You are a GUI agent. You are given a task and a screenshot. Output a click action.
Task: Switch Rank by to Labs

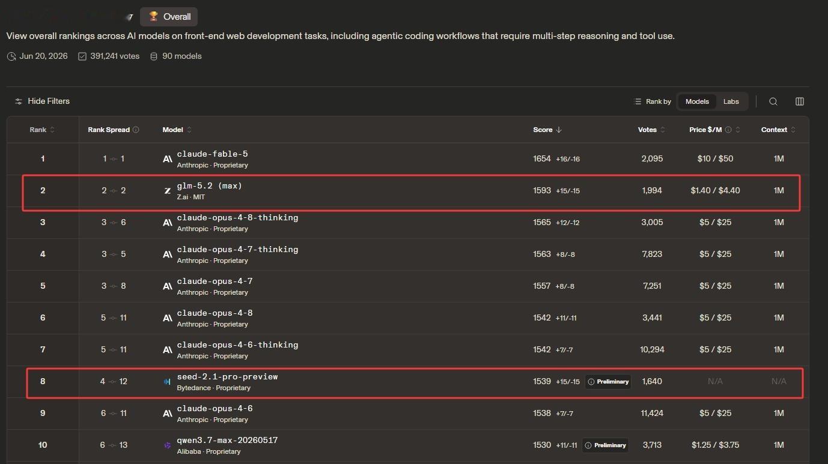click(x=731, y=101)
